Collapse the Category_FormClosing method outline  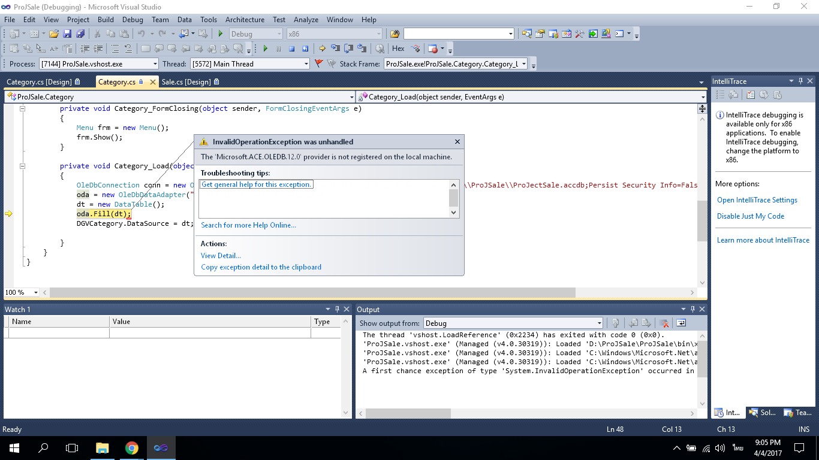coord(23,108)
